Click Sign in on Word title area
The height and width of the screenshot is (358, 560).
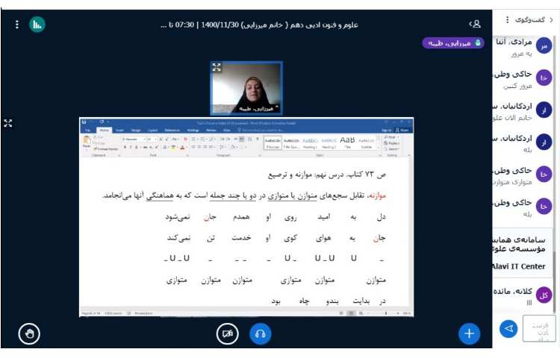pyautogui.click(x=387, y=131)
